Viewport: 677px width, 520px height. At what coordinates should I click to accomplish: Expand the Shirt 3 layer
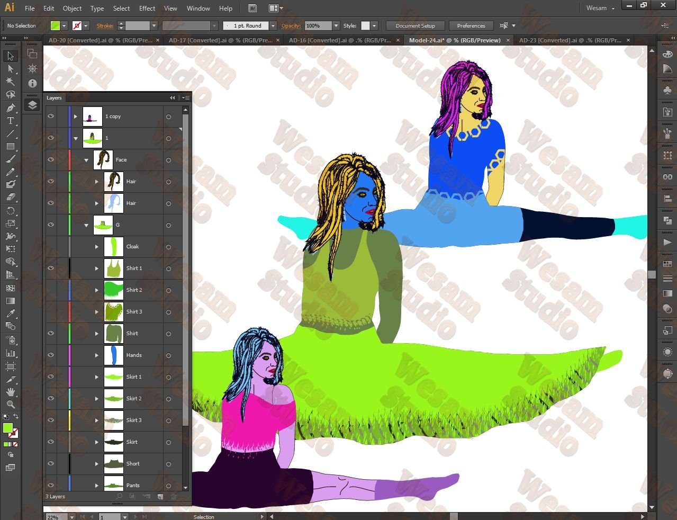click(x=97, y=312)
